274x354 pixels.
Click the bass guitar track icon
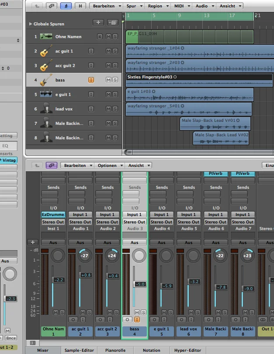(x=46, y=80)
